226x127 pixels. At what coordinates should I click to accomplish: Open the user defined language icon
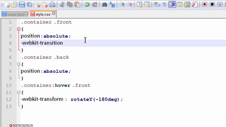pos(180,5)
